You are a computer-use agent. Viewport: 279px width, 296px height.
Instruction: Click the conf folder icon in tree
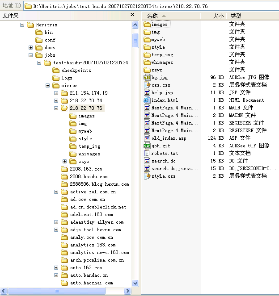click(39, 40)
